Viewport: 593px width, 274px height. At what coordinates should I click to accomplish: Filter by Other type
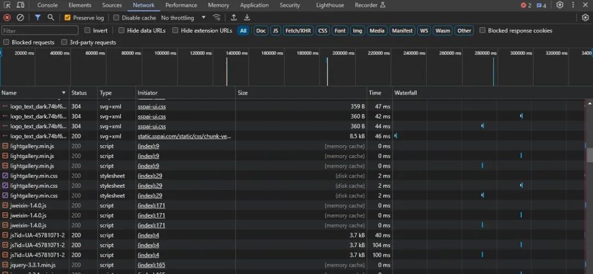click(x=465, y=31)
